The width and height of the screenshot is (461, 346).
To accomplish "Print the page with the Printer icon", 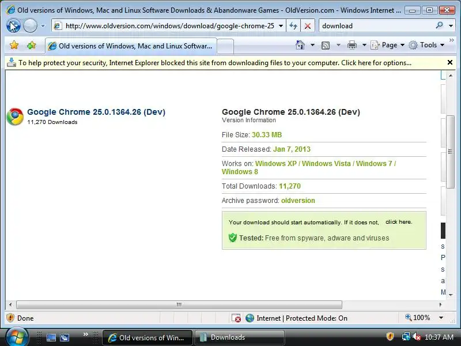I will pos(352,45).
